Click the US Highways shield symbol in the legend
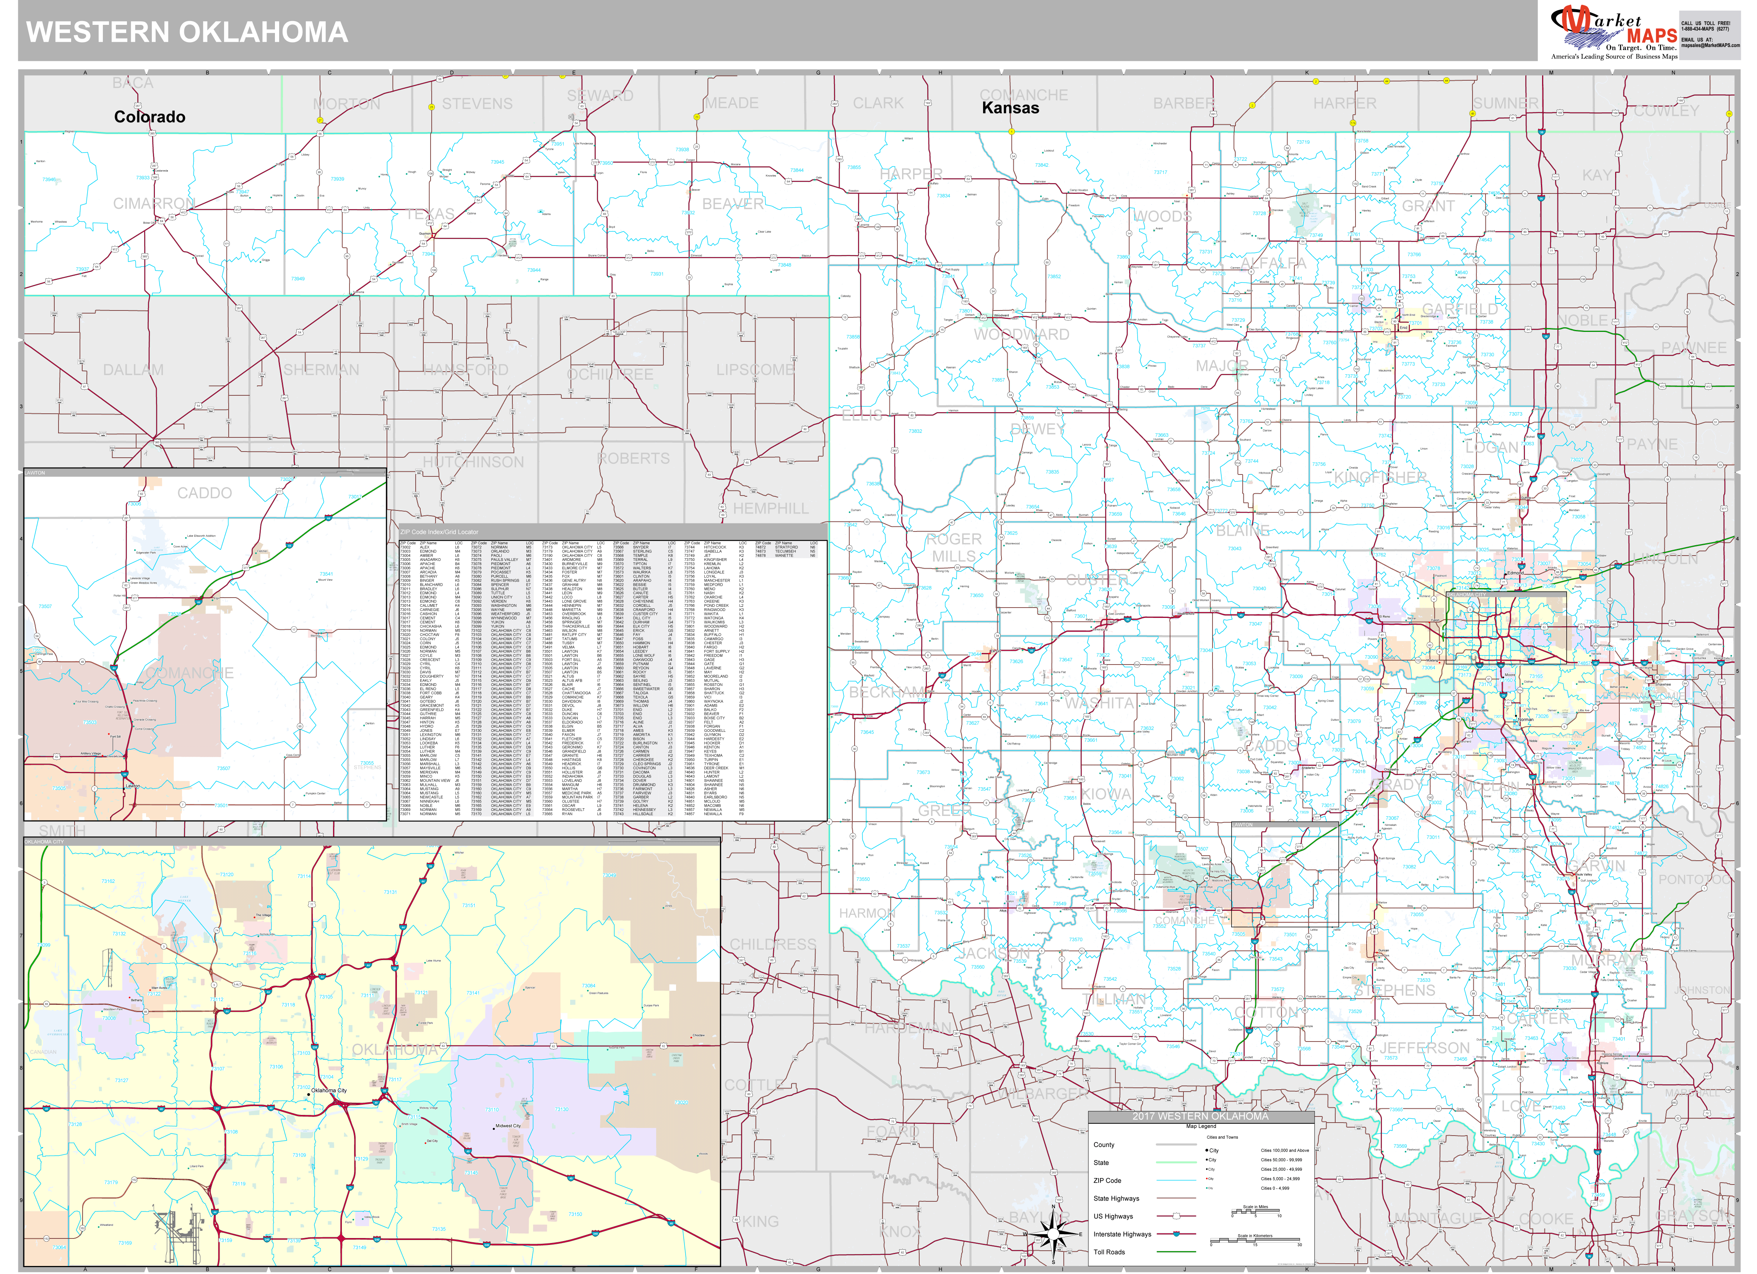 [x=1176, y=1216]
